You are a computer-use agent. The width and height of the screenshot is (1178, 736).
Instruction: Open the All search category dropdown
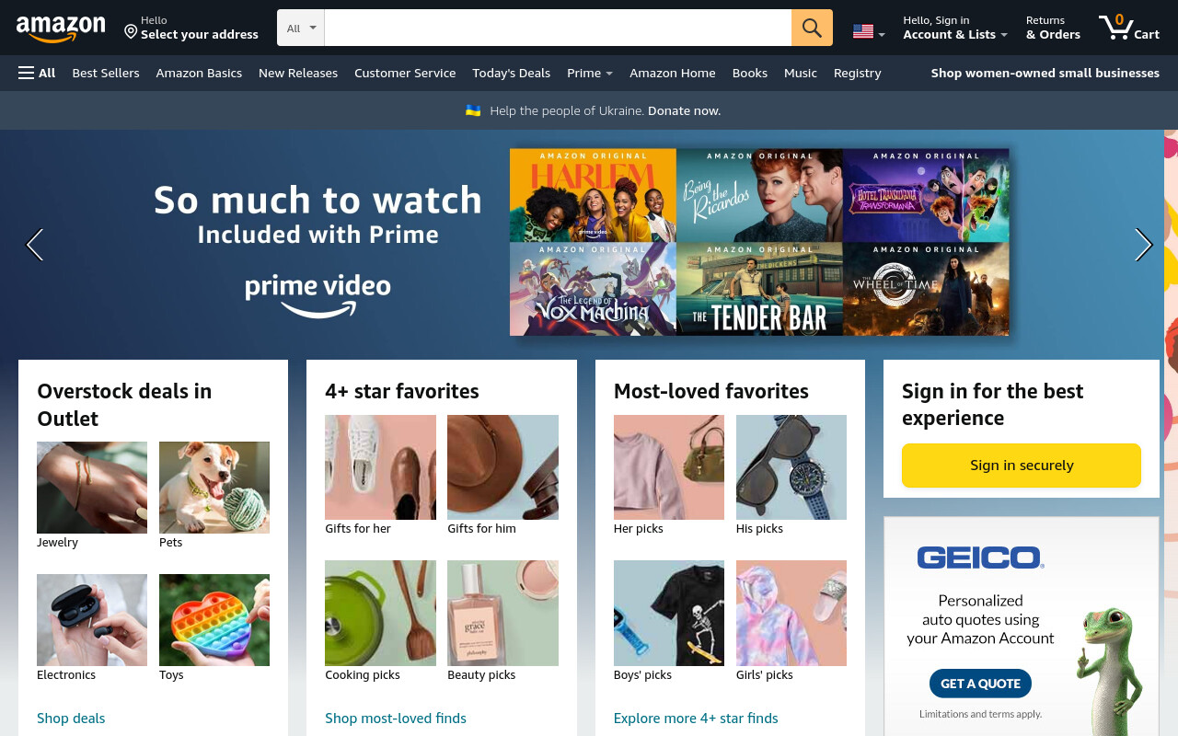(301, 28)
